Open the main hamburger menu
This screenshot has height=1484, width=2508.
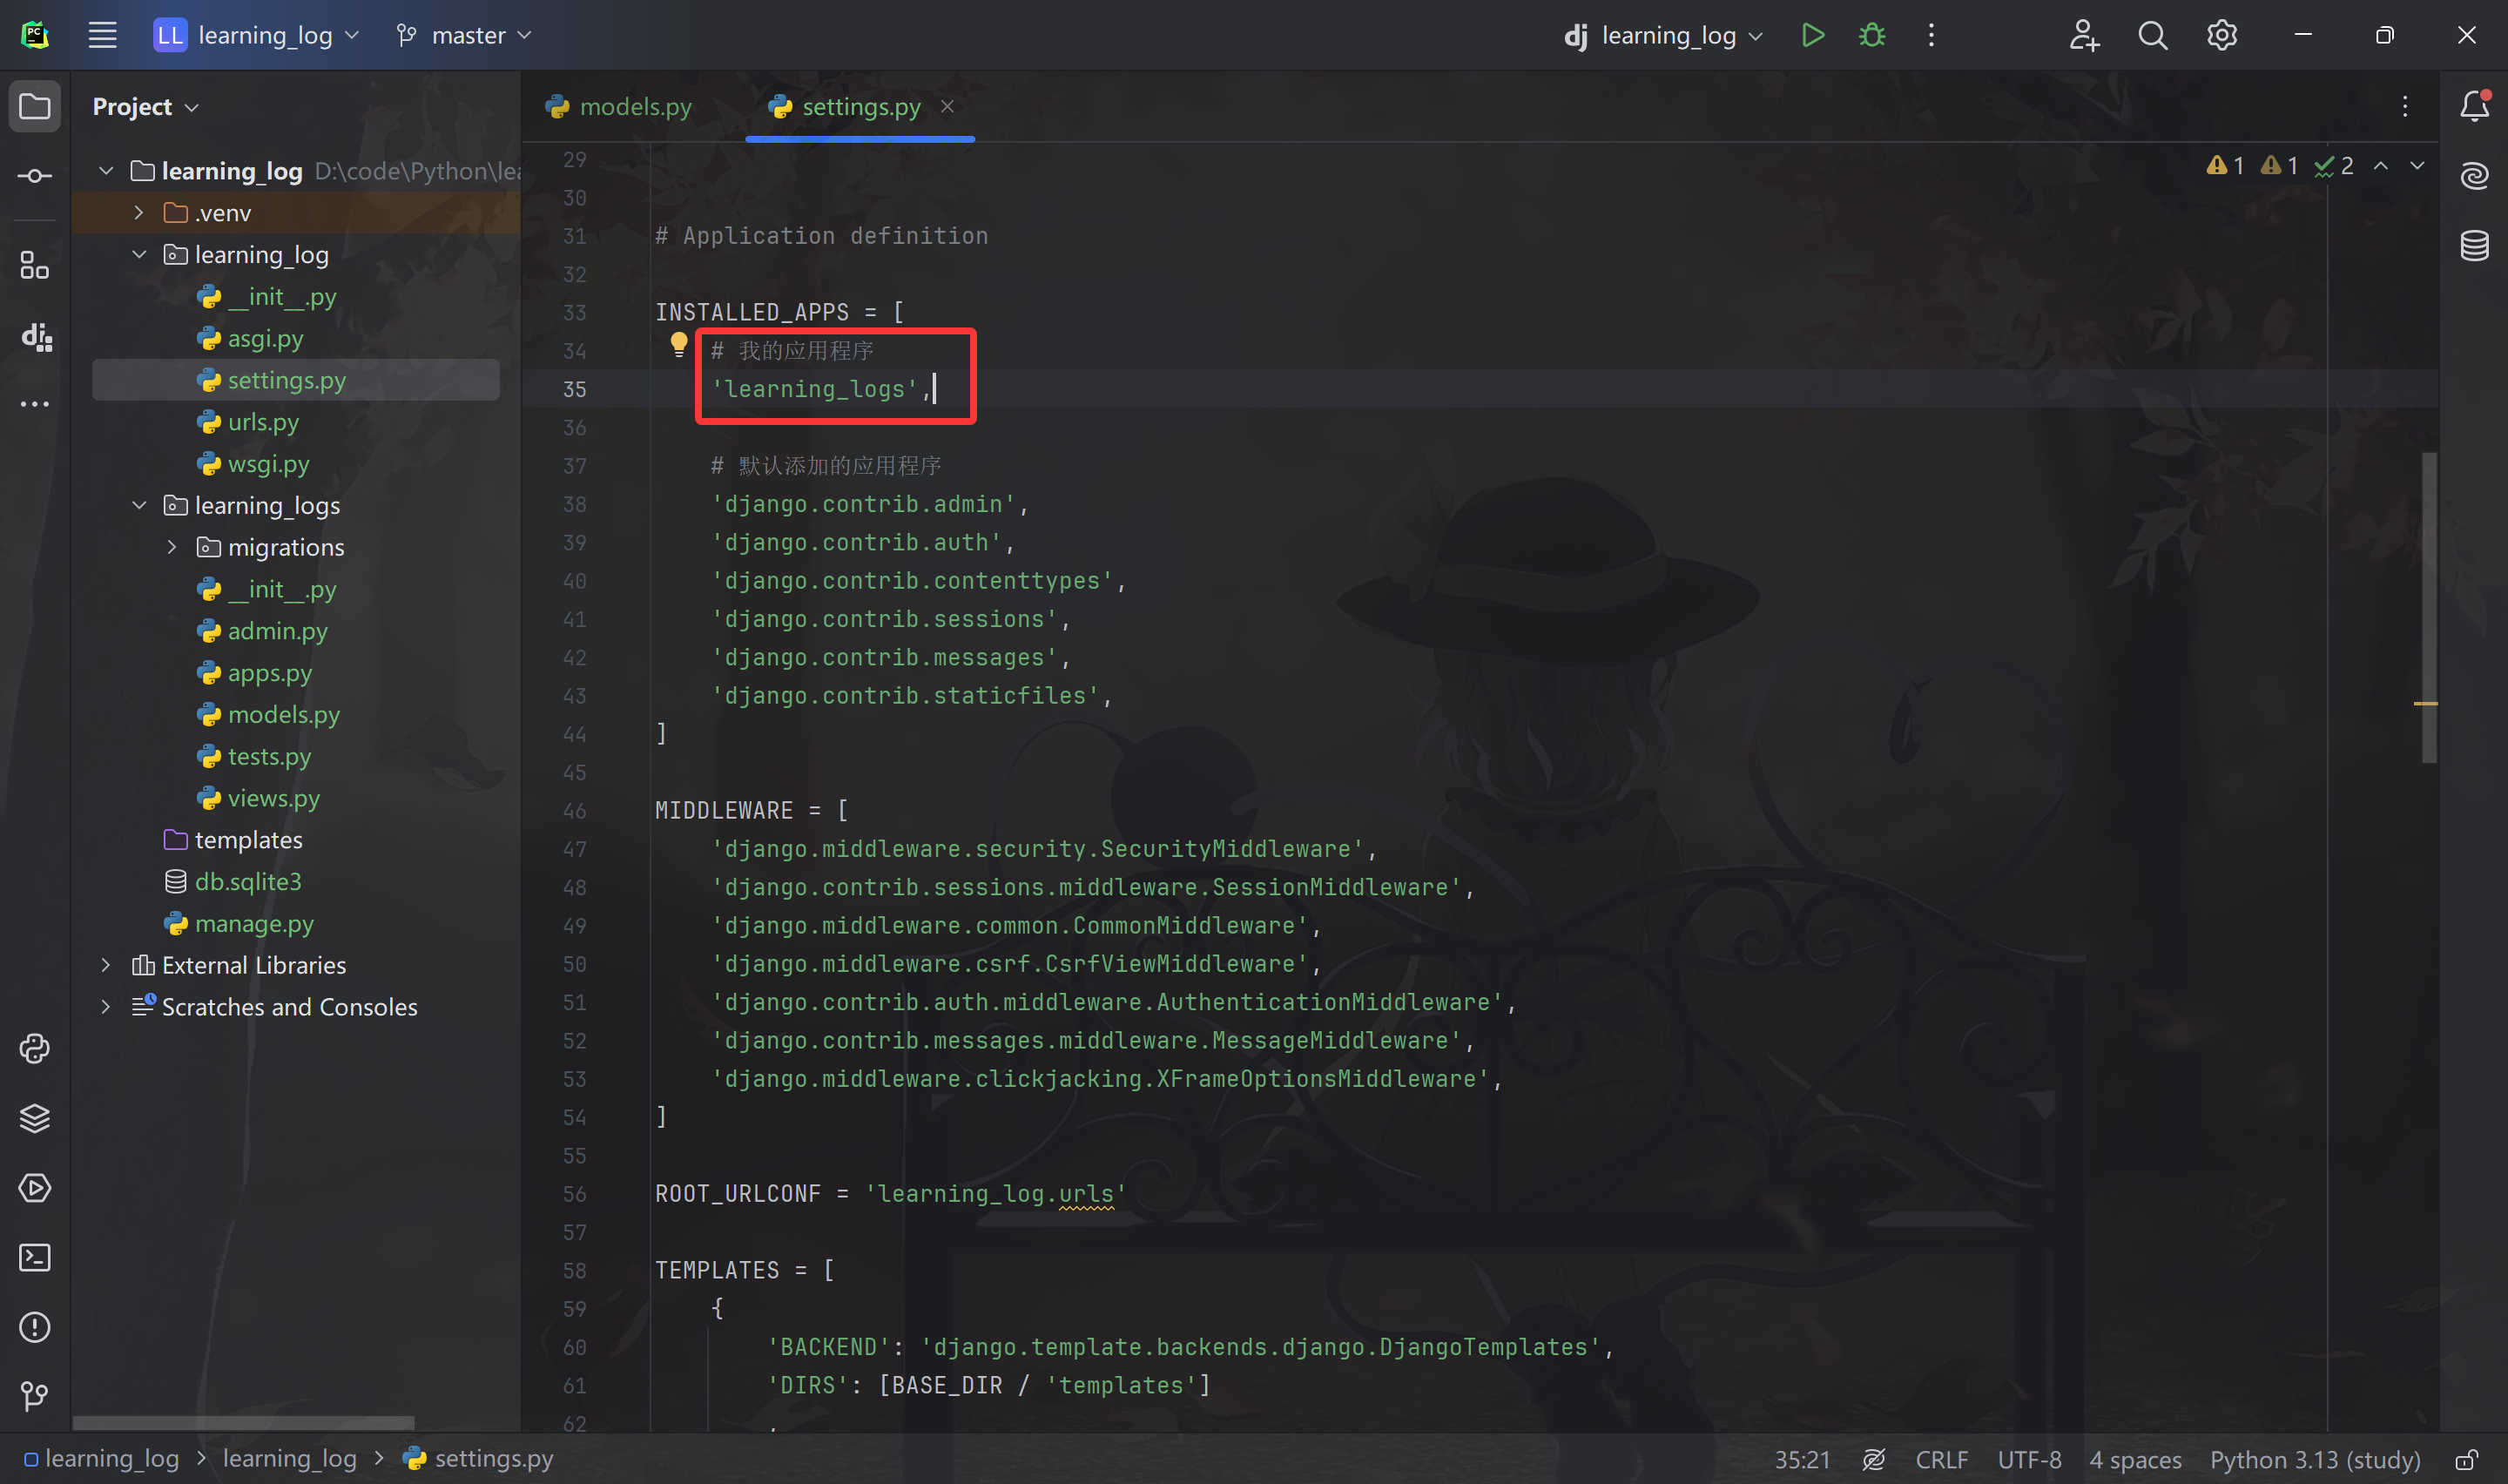[x=102, y=36]
